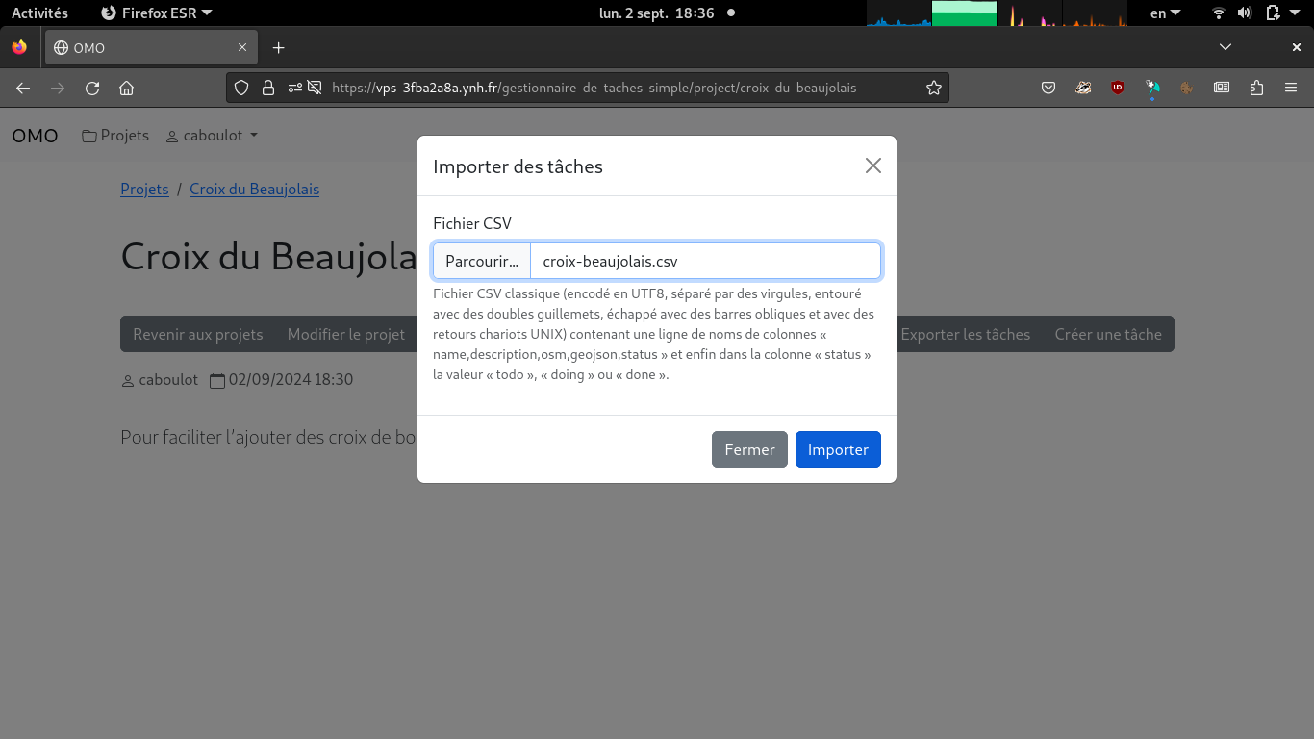Viewport: 1314px width, 739px height.
Task: Bookmark this page with the star icon
Action: 933,88
